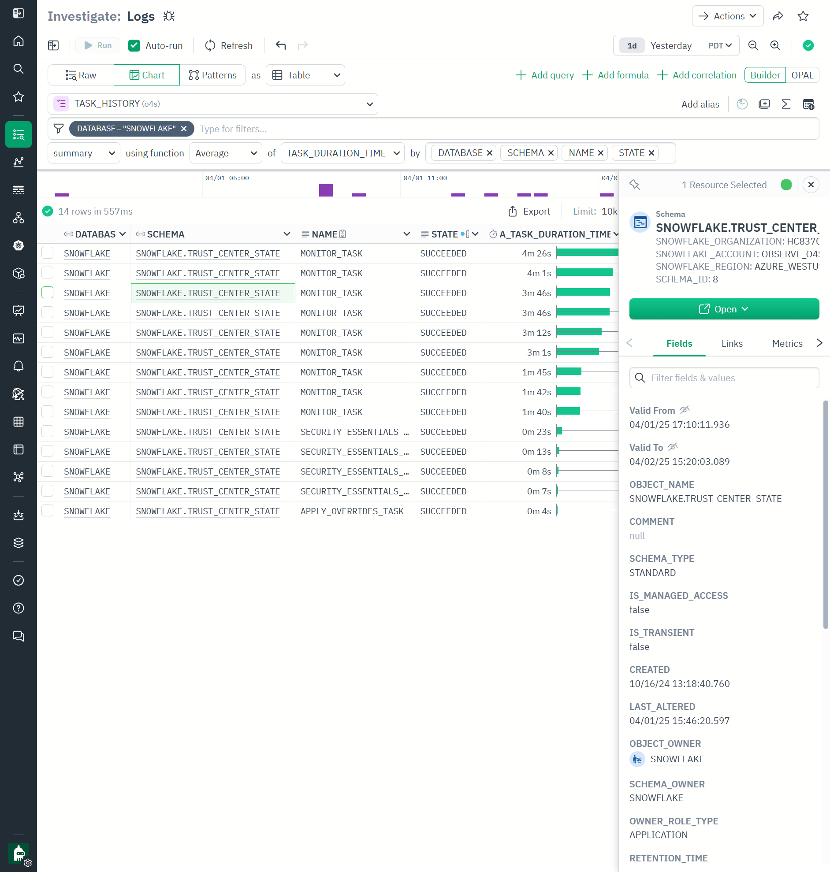Open the NAME column header menu
The width and height of the screenshot is (830, 872).
(406, 234)
